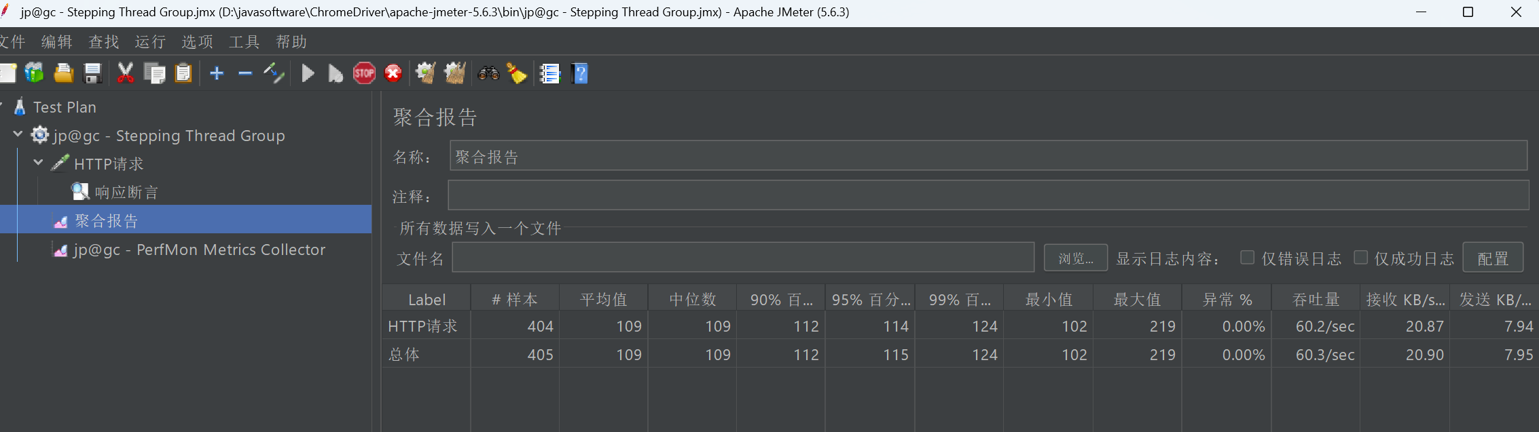Select the 聚合报告 listener node
The image size is (1539, 432).
pyautogui.click(x=107, y=221)
